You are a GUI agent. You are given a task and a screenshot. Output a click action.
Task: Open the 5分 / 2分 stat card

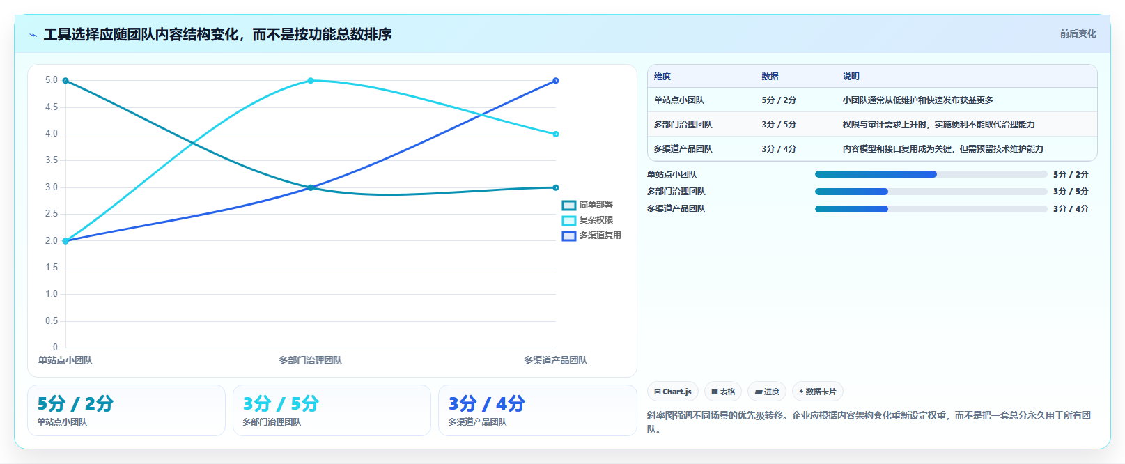[126, 410]
